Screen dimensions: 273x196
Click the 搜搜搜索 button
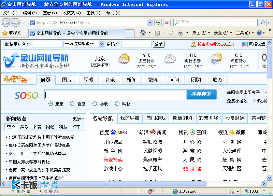[201, 95]
